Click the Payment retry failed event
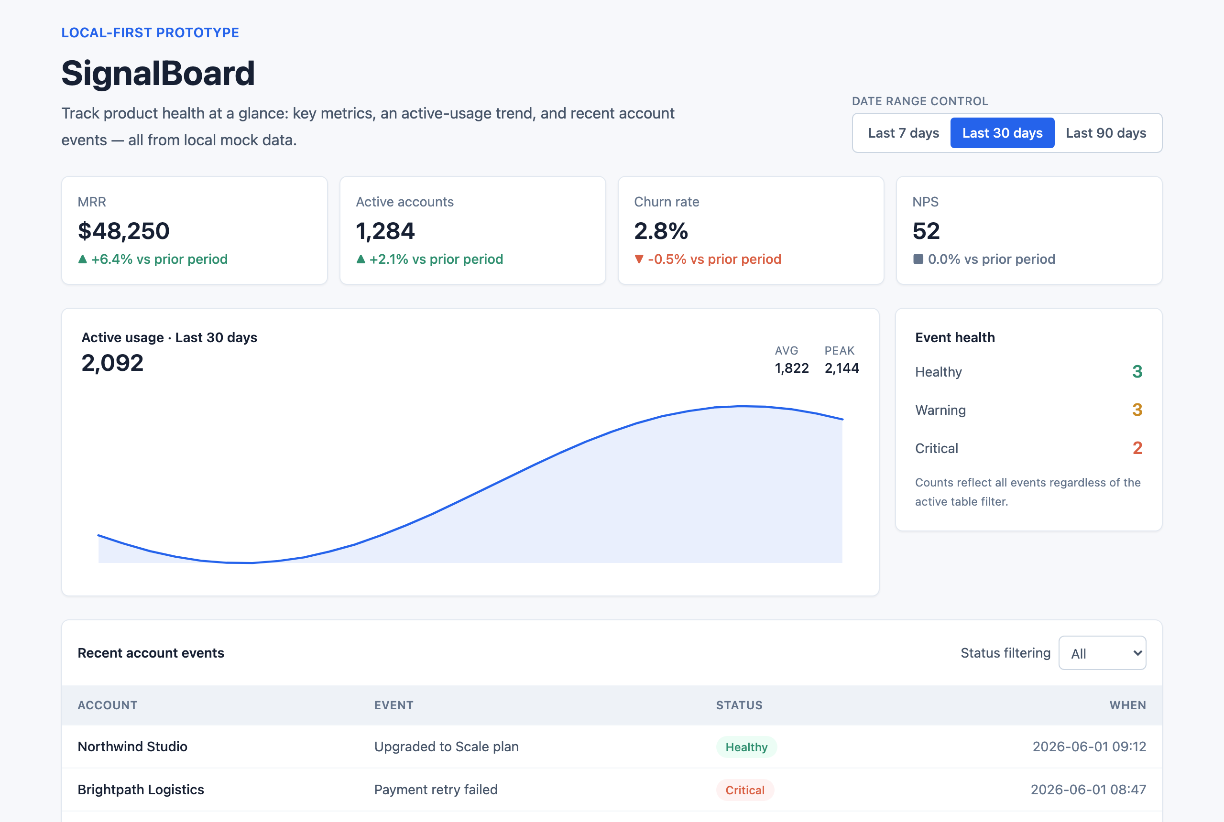 pos(436,790)
